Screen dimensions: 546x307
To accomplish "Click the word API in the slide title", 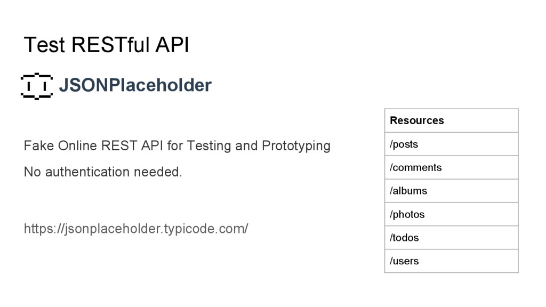I will [x=172, y=45].
